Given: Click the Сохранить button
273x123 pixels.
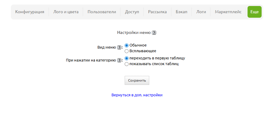Looking at the screenshot, I should point(137,80).
